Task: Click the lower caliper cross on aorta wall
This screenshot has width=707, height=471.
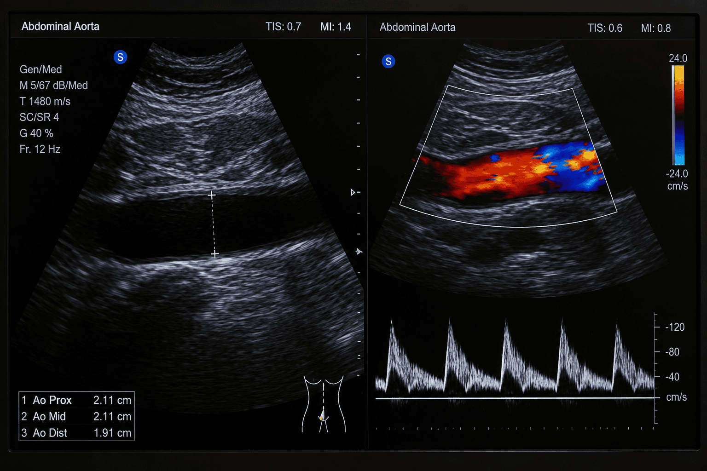Action: [x=214, y=254]
